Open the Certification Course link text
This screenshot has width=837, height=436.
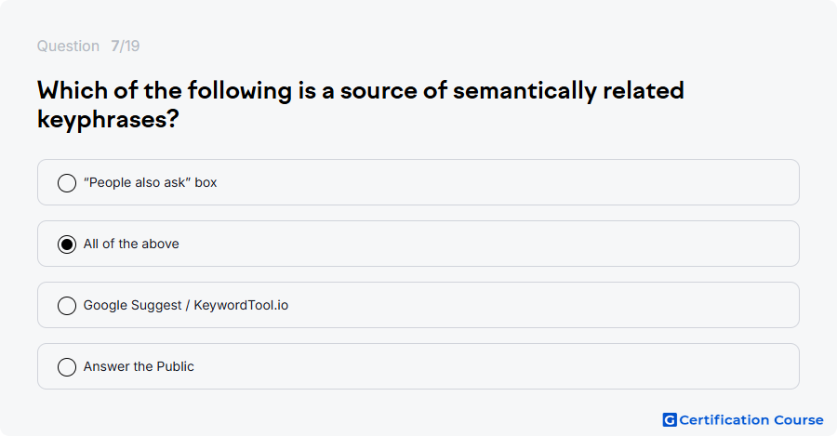pos(751,420)
